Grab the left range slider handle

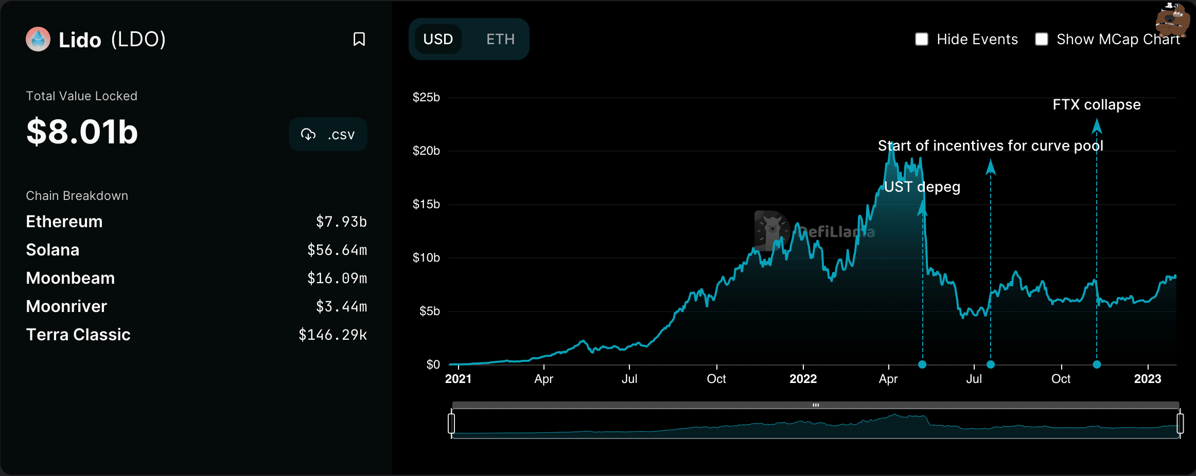(451, 423)
